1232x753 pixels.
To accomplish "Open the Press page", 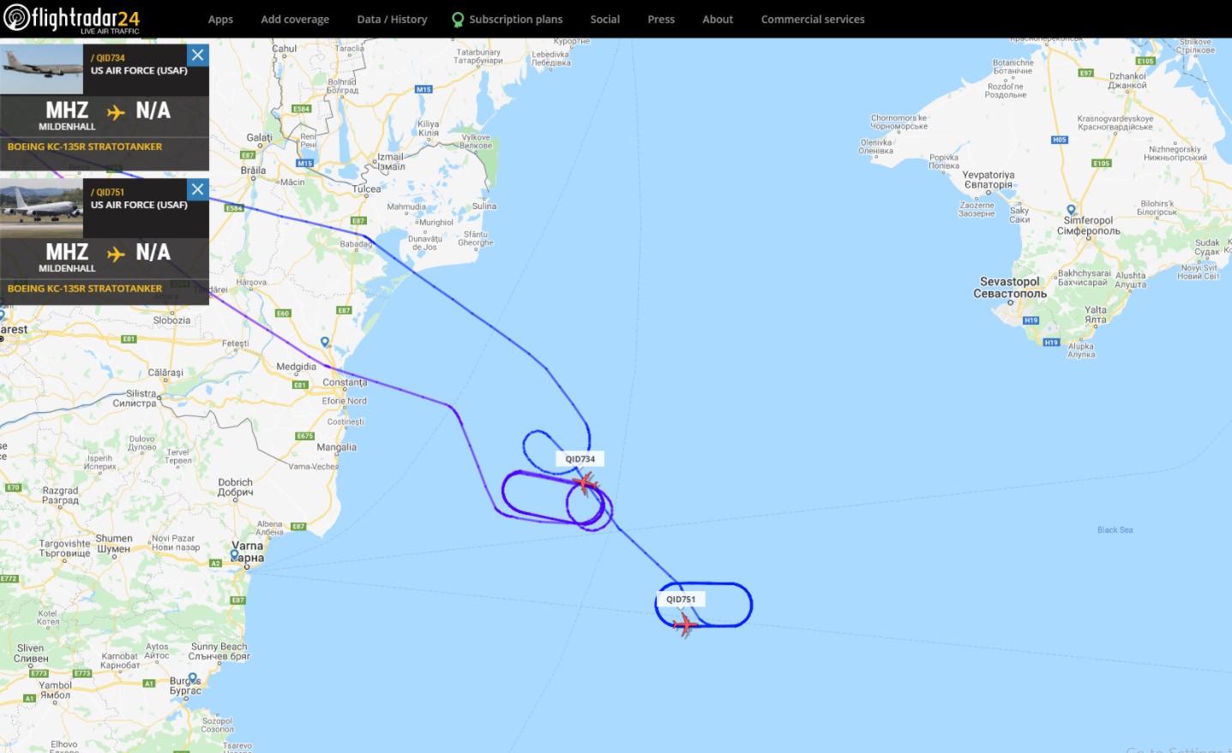I will point(661,20).
